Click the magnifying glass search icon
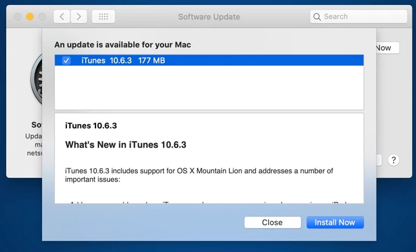The width and height of the screenshot is (416, 252). 317,16
